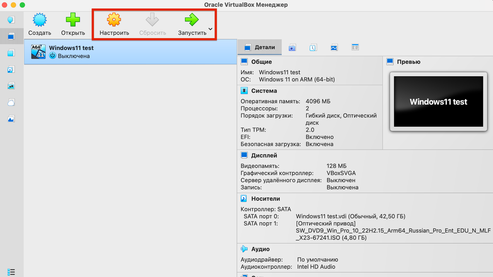493x277 pixels.
Task: Toggle the sidebar menu list icon
Action: click(x=11, y=272)
